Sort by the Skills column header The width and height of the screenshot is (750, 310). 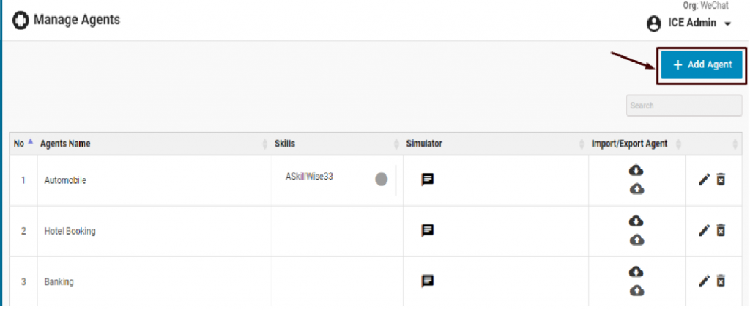coord(285,144)
